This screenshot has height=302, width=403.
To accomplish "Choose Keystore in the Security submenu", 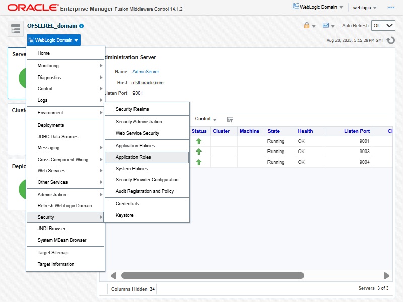I will (124, 215).
